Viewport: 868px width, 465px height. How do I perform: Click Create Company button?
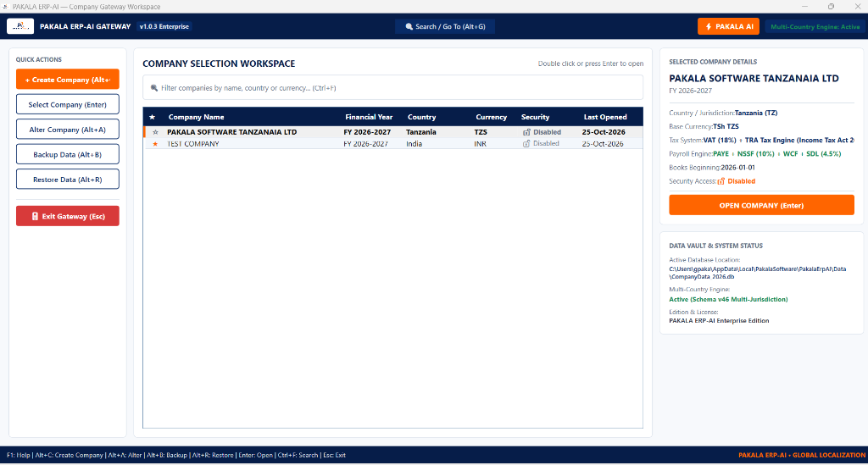(x=68, y=79)
